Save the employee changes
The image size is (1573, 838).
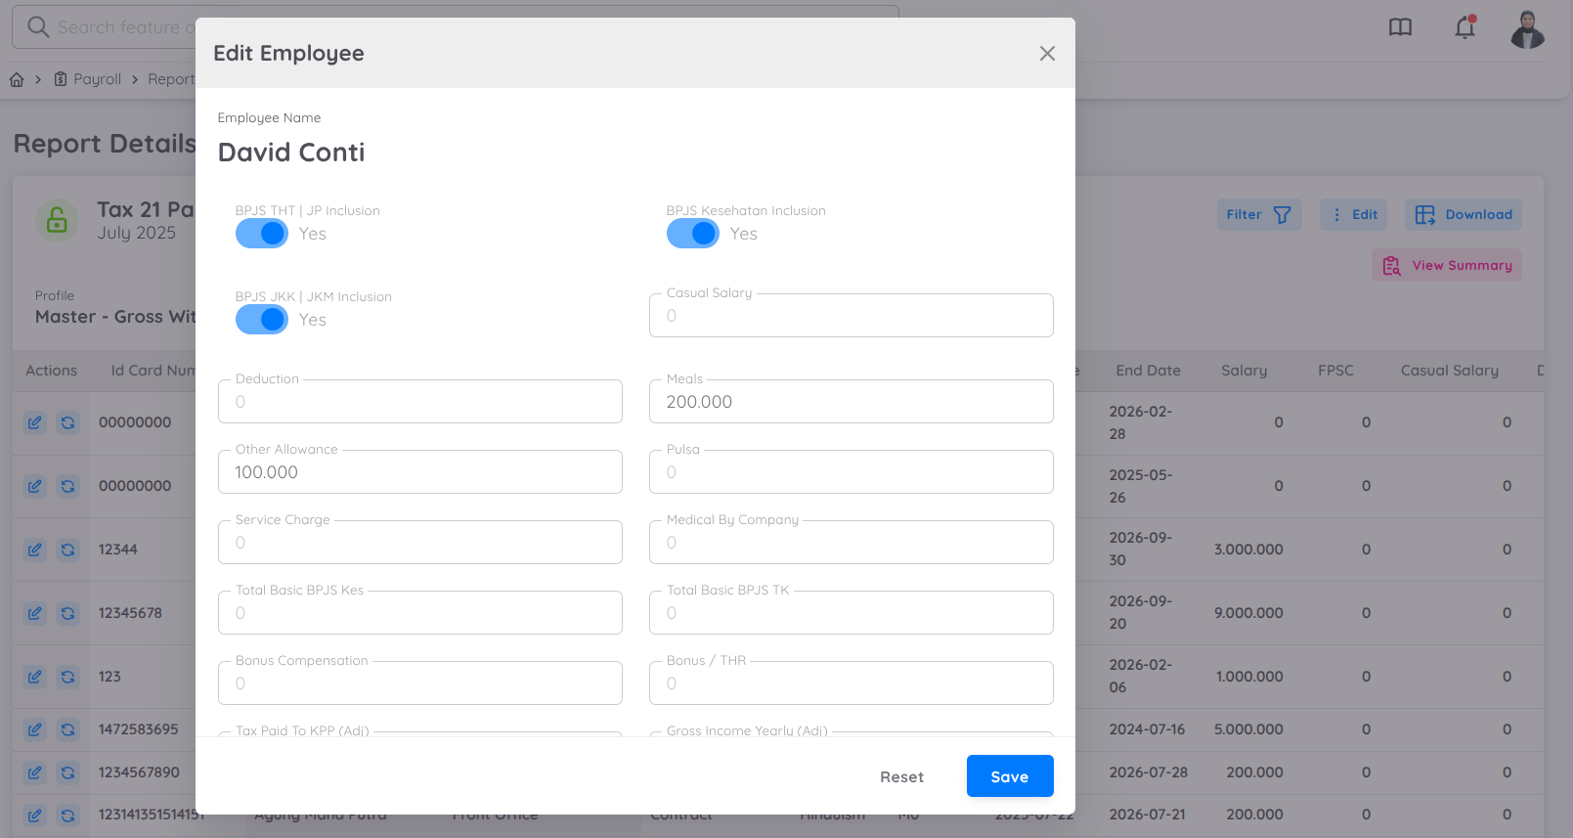pyautogui.click(x=1010, y=776)
